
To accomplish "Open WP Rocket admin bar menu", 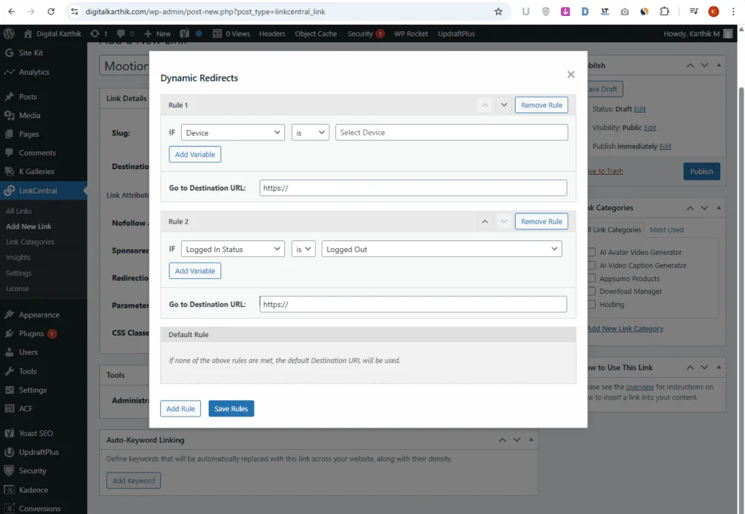I will (410, 33).
